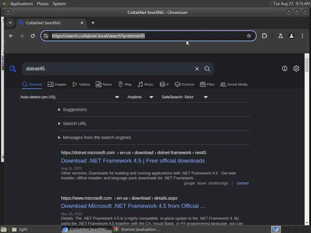Bookmark this page with the star
The height and width of the screenshot is (233, 311).
(x=249, y=36)
